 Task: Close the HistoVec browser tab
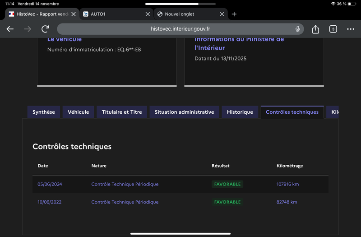coord(74,14)
